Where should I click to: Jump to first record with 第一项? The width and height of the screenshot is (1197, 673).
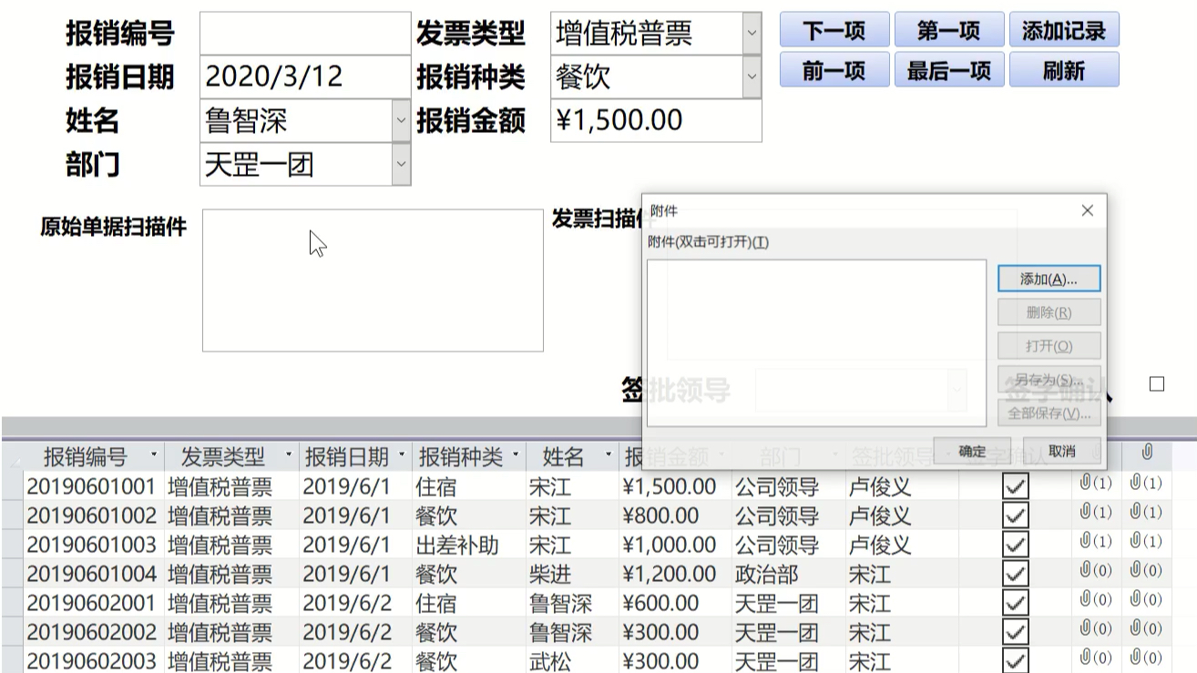tap(949, 30)
